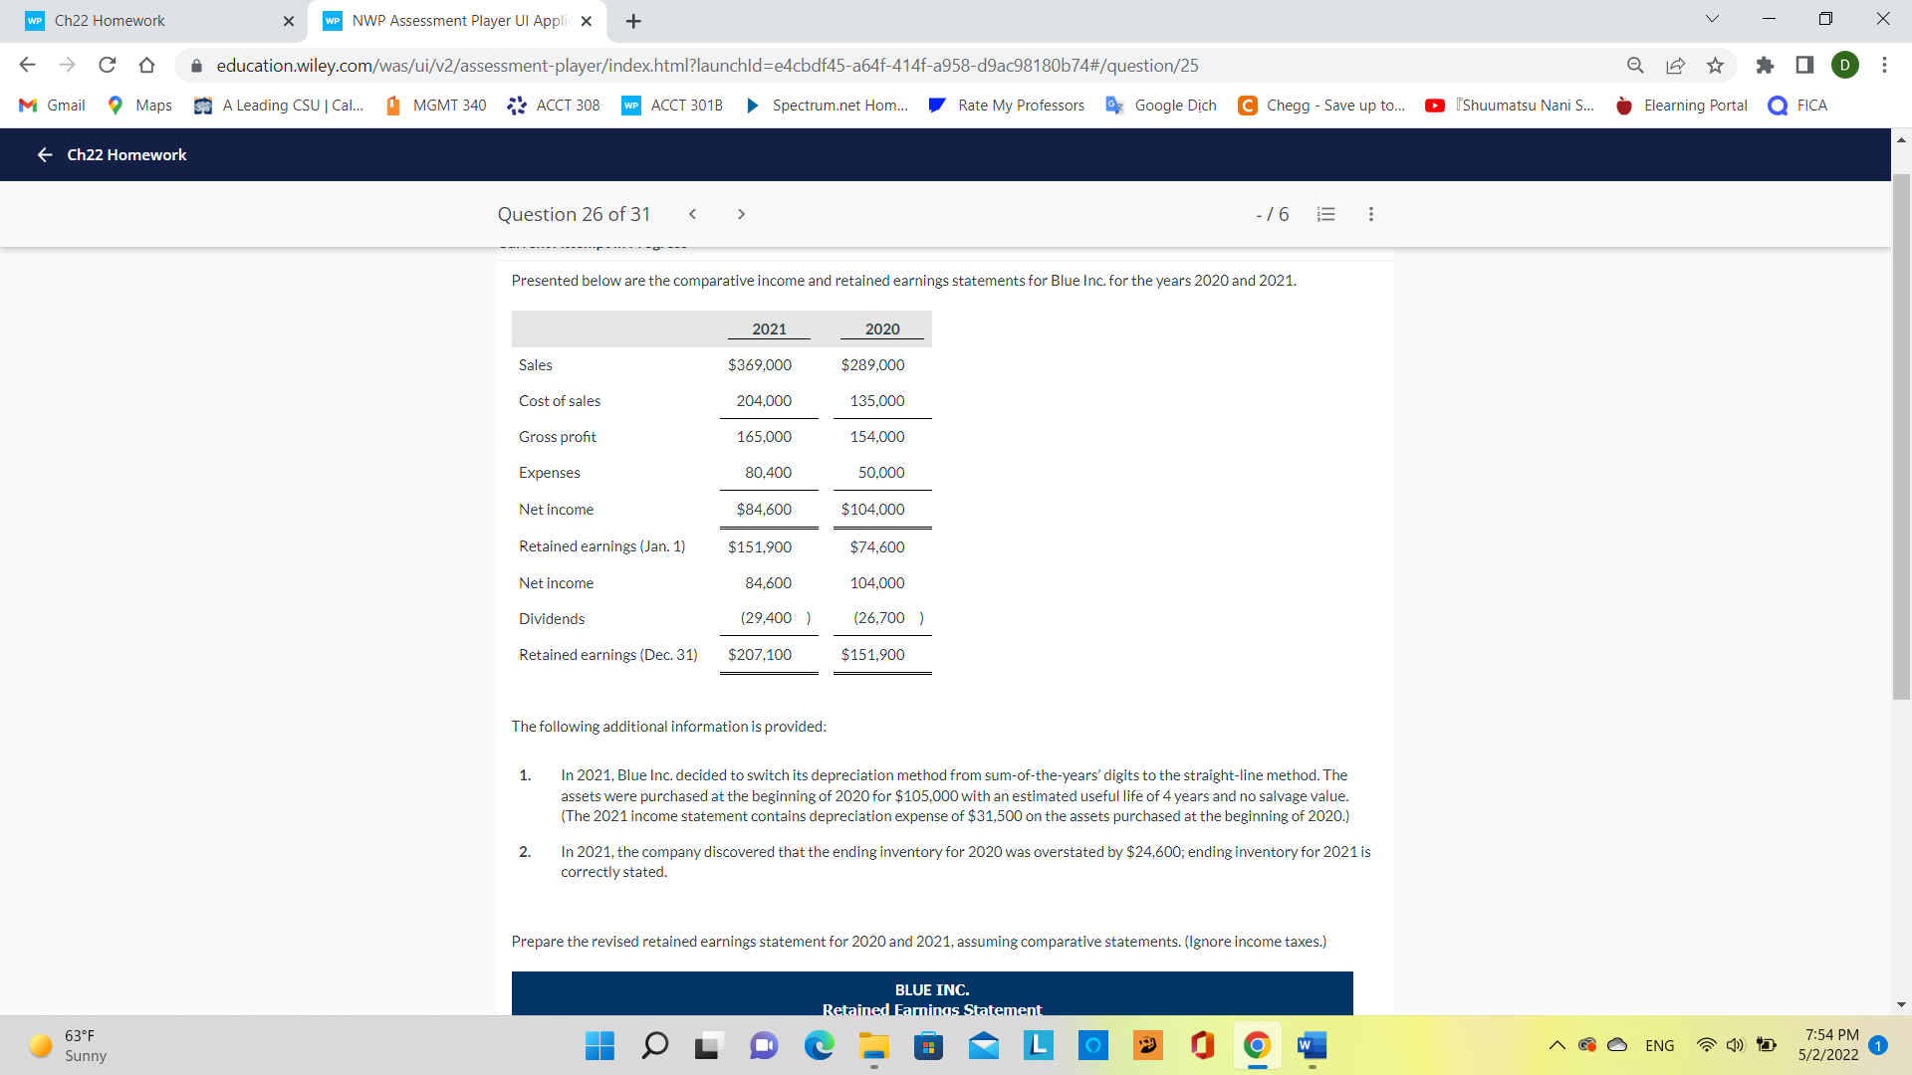Click the share icon in Chrome toolbar
Screen dimensions: 1912x1075
point(1675,65)
